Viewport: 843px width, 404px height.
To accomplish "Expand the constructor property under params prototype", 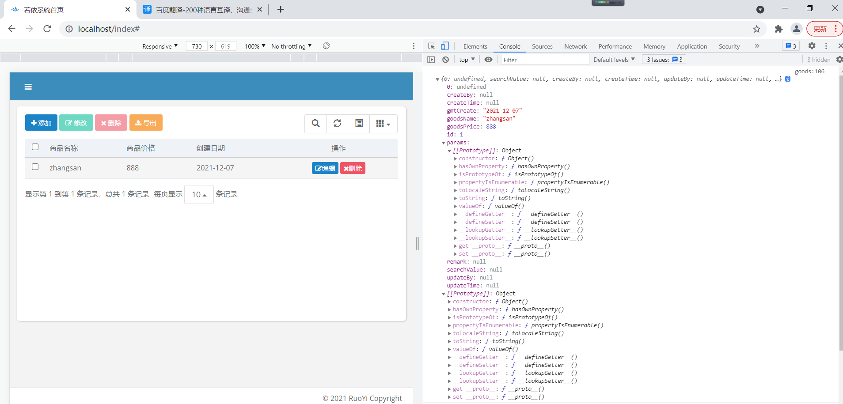I will [x=456, y=159].
